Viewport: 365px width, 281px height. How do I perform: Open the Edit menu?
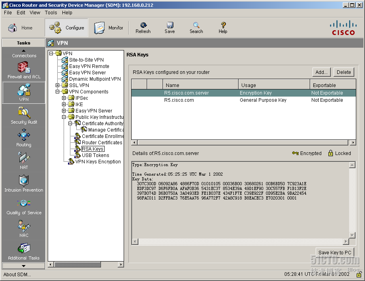pyautogui.click(x=21, y=13)
